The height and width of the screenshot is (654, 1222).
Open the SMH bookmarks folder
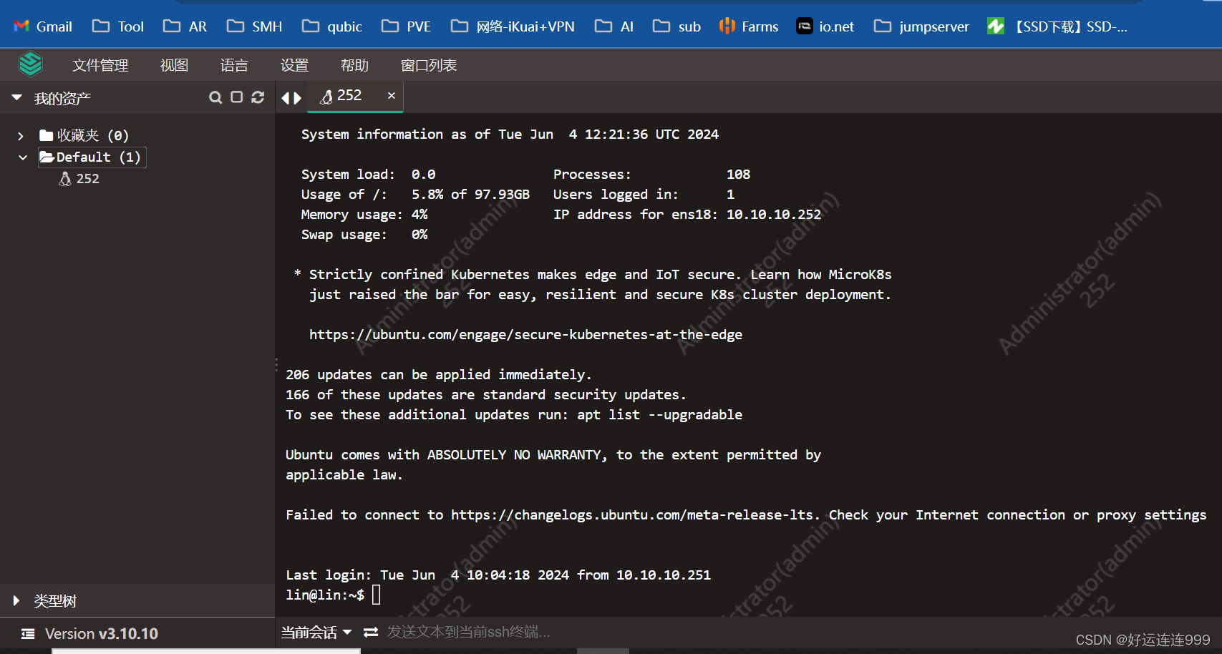[254, 26]
